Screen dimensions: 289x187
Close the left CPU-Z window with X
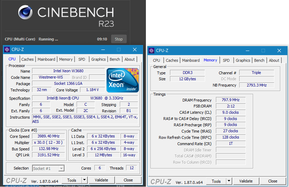pyautogui.click(x=135, y=50)
